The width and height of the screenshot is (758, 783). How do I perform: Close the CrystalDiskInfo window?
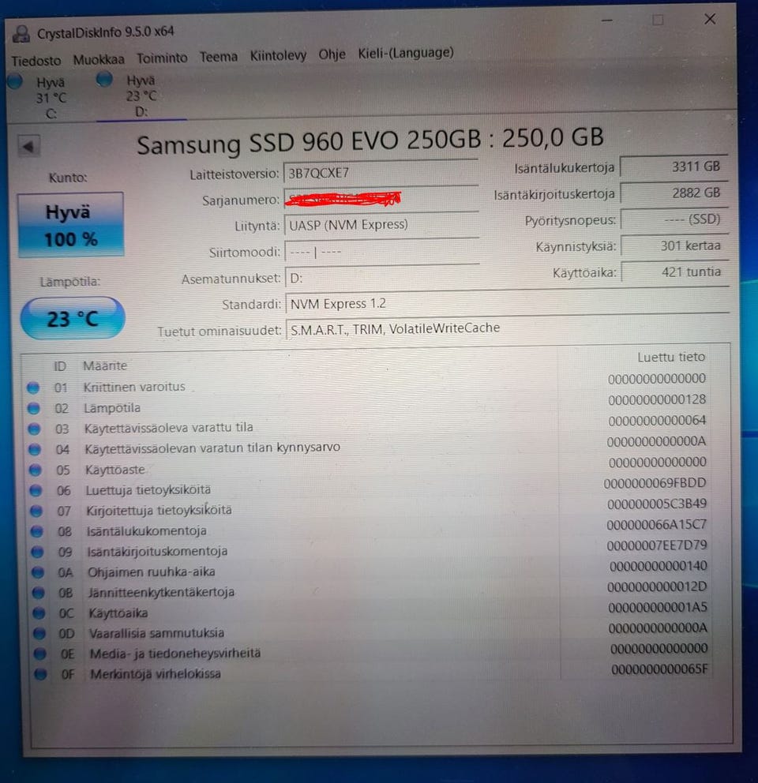[x=710, y=19]
